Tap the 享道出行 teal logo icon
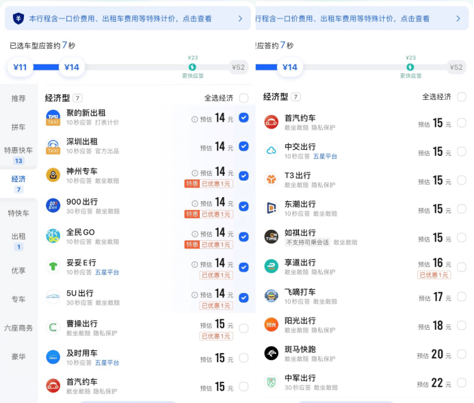 point(271,266)
